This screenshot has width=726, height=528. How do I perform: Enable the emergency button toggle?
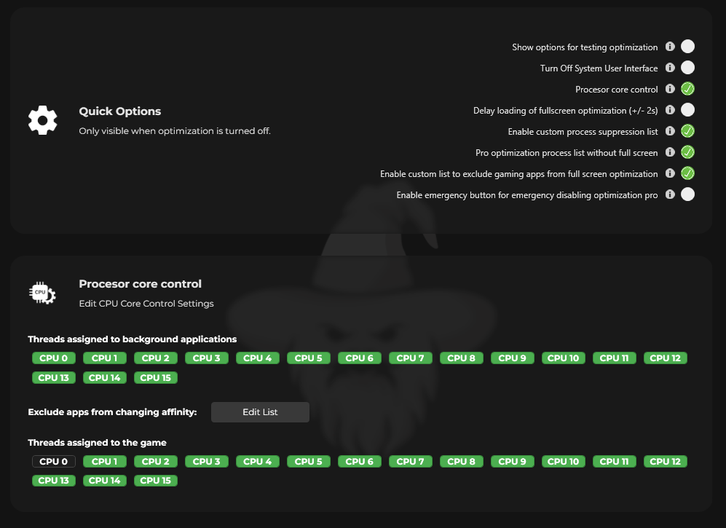[687, 194]
